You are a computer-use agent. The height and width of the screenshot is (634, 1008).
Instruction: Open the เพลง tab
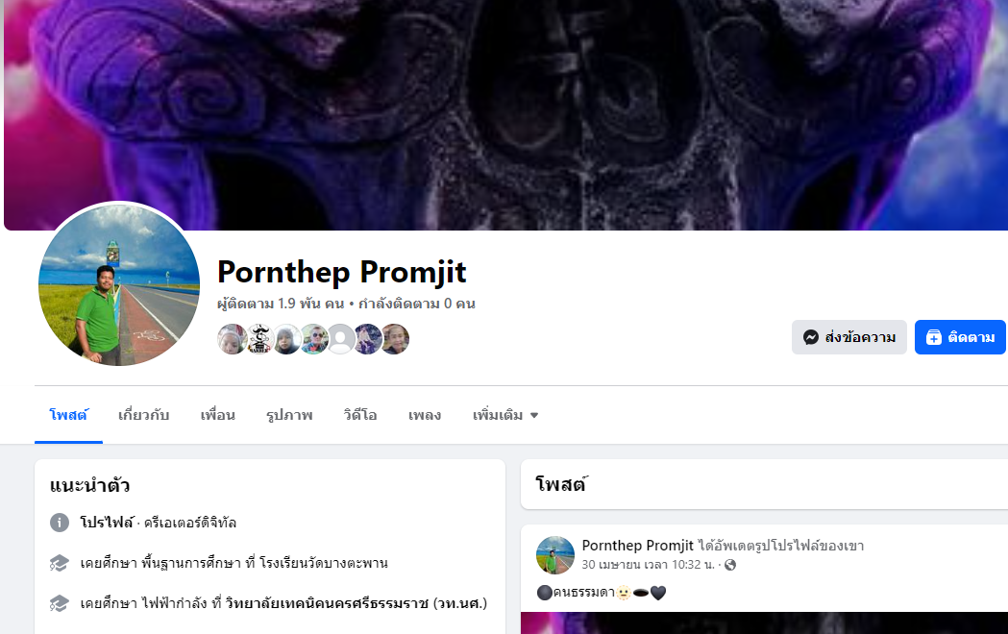point(425,416)
